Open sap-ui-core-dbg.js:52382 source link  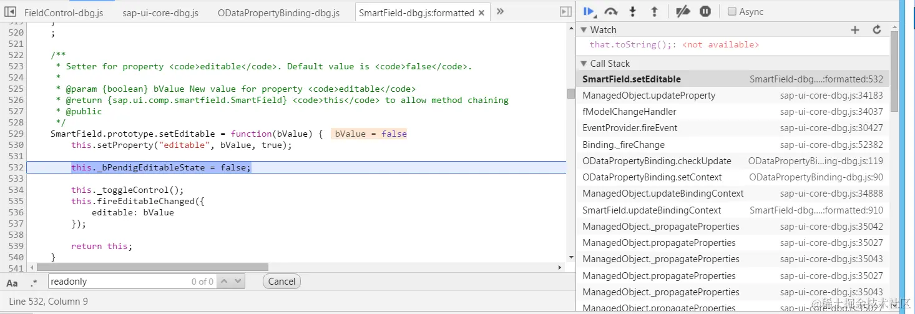pos(831,145)
